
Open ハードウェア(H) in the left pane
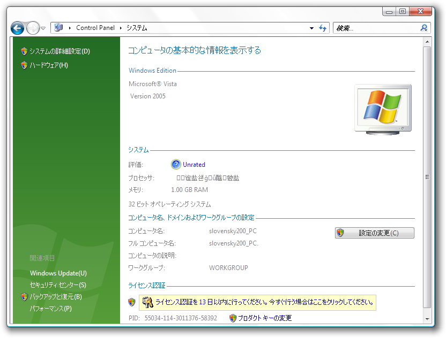pyautogui.click(x=48, y=65)
